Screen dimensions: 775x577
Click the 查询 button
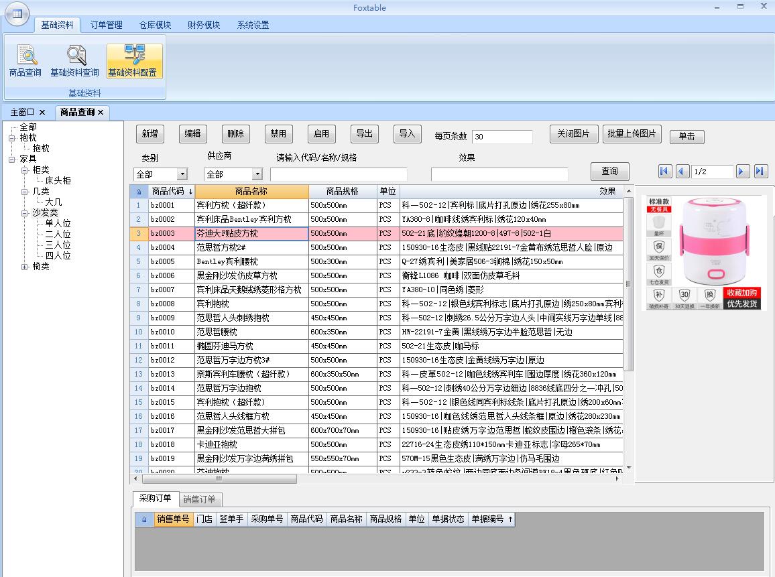609,171
